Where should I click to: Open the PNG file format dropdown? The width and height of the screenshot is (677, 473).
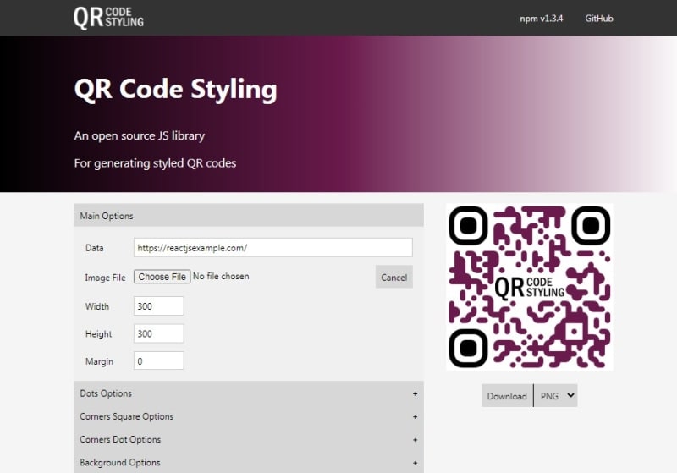tap(556, 395)
